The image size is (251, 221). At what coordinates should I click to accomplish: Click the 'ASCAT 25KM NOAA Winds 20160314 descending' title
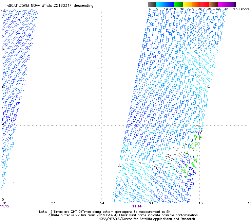[x=50, y=6]
